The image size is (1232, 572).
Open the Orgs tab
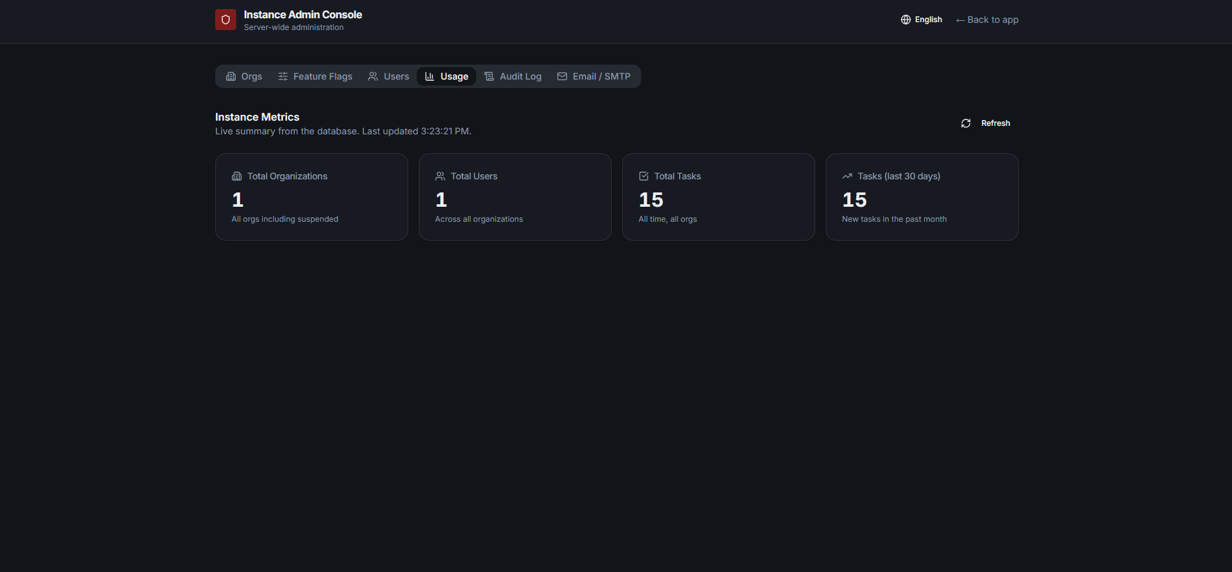[244, 76]
